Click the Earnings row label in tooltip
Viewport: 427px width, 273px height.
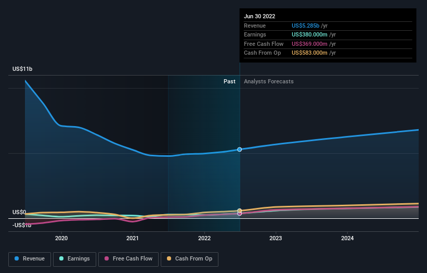point(255,34)
